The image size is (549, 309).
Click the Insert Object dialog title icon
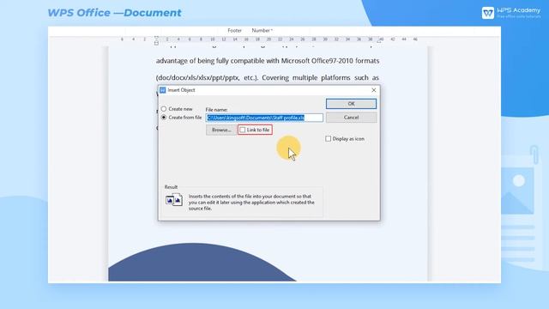[x=162, y=90]
